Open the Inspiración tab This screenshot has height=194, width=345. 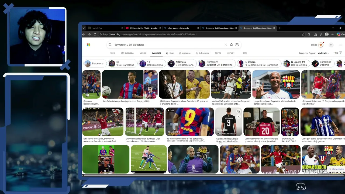coord(184,53)
